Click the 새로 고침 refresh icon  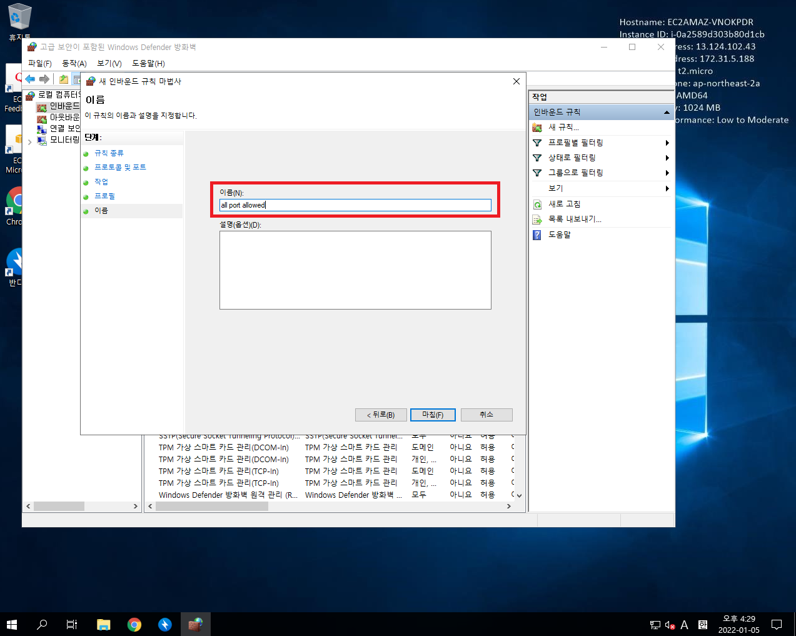[x=537, y=204]
